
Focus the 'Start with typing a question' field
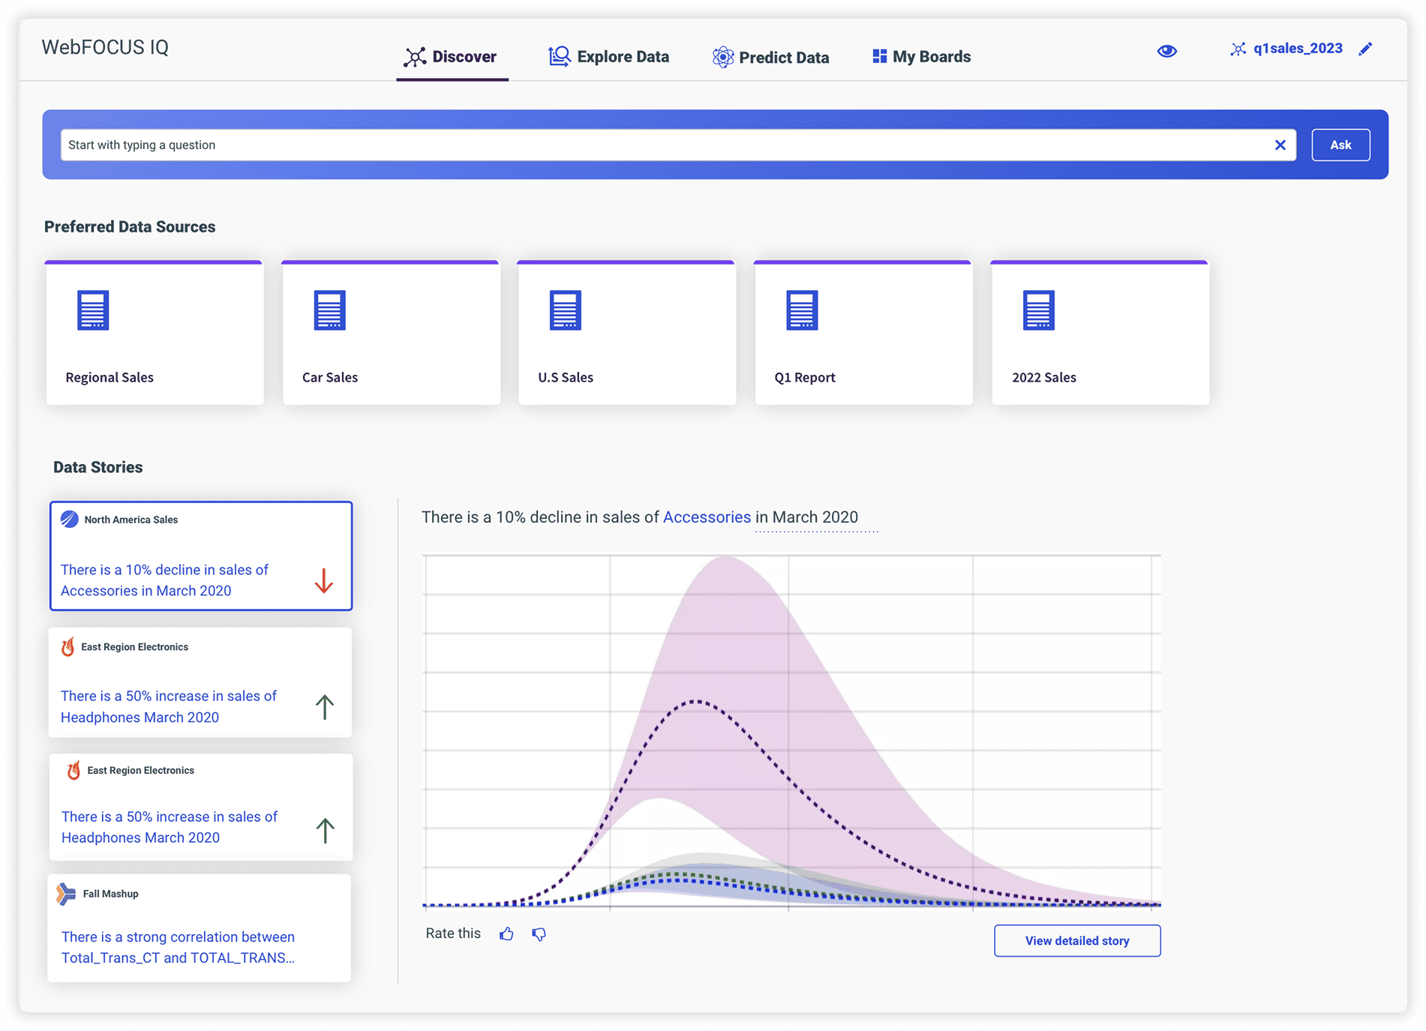pyautogui.click(x=660, y=145)
